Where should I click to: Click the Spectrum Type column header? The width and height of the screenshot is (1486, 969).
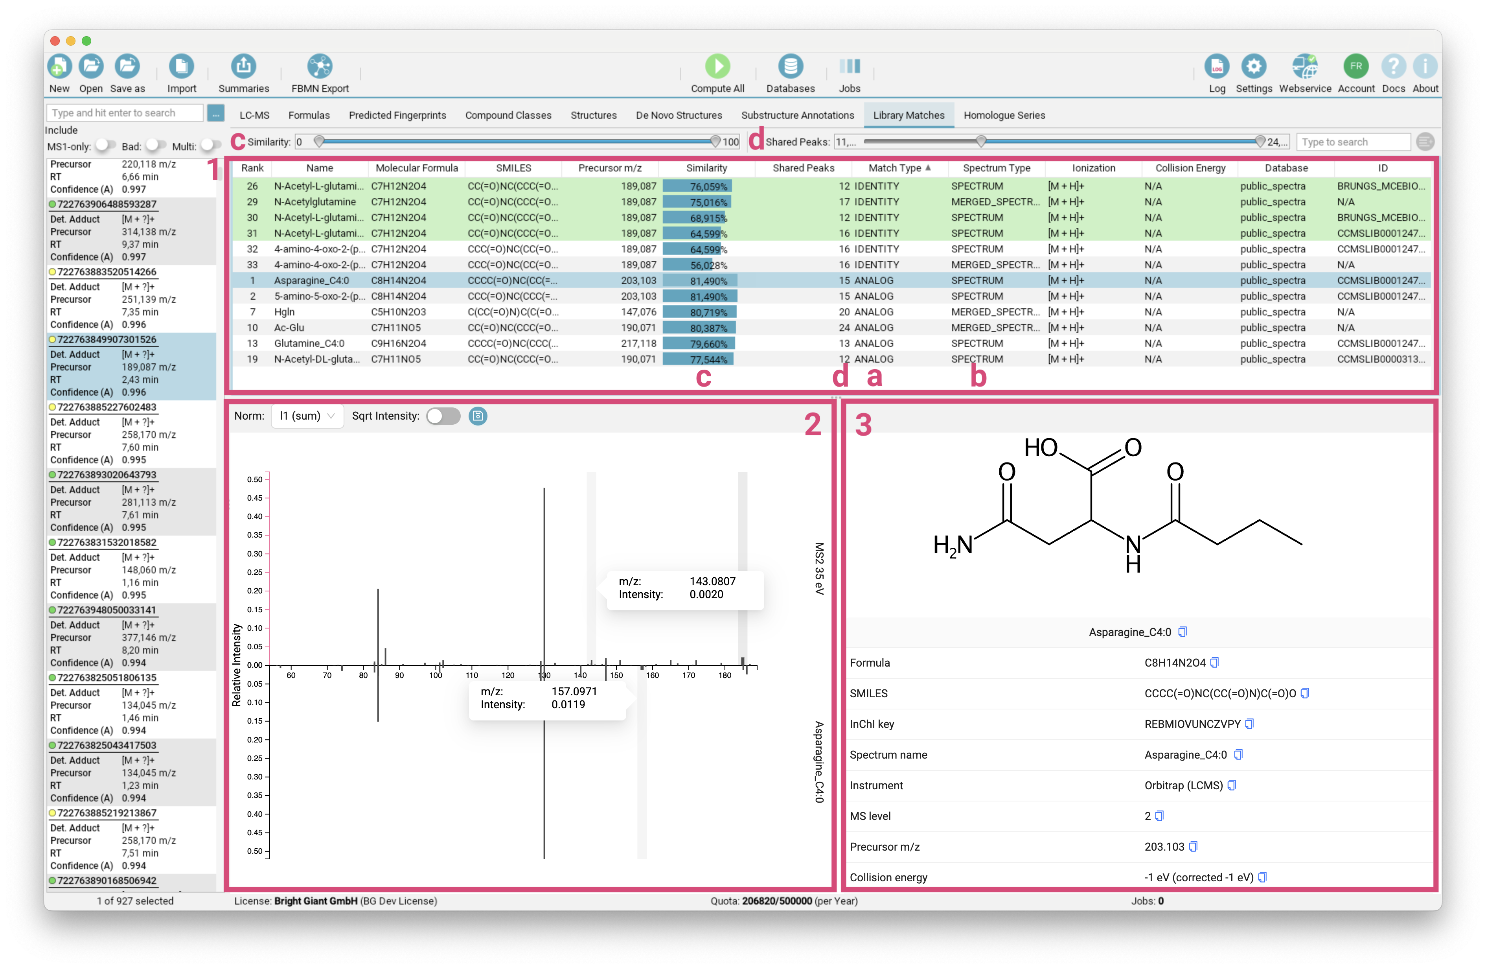tap(996, 168)
